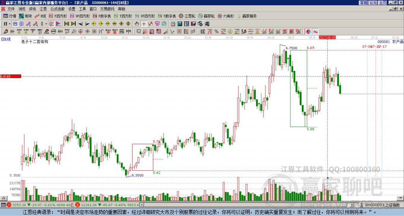The height and width of the screenshot is (216, 404).
Task: Open the 9P四方形 tool
Action: click(80, 16)
